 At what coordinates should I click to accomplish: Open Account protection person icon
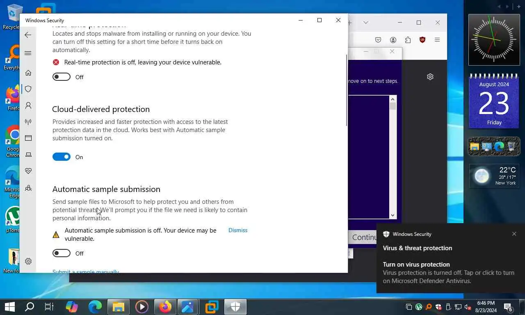click(x=28, y=105)
